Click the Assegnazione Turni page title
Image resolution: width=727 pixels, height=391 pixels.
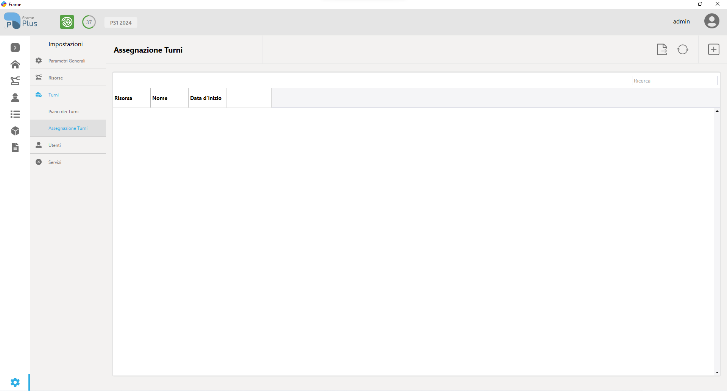click(x=148, y=50)
